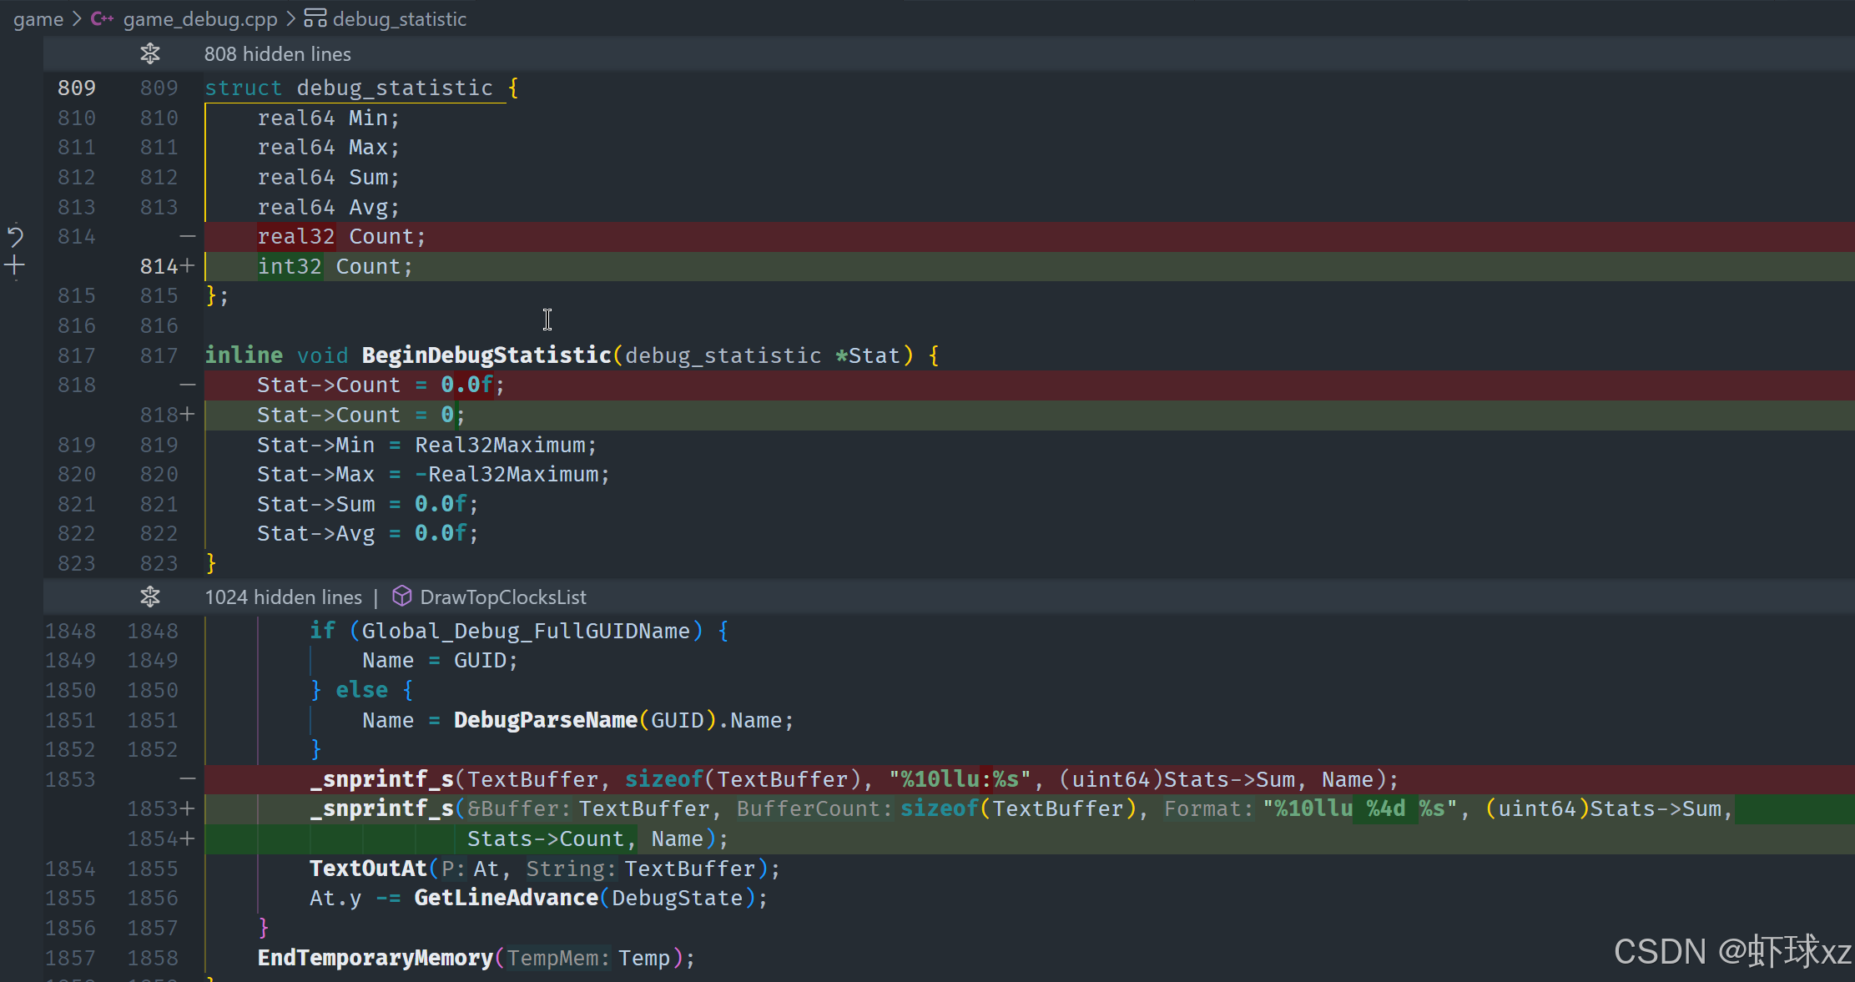The image size is (1855, 982).
Task: Open breadcrumb chevron after the game folder
Action: click(x=77, y=18)
